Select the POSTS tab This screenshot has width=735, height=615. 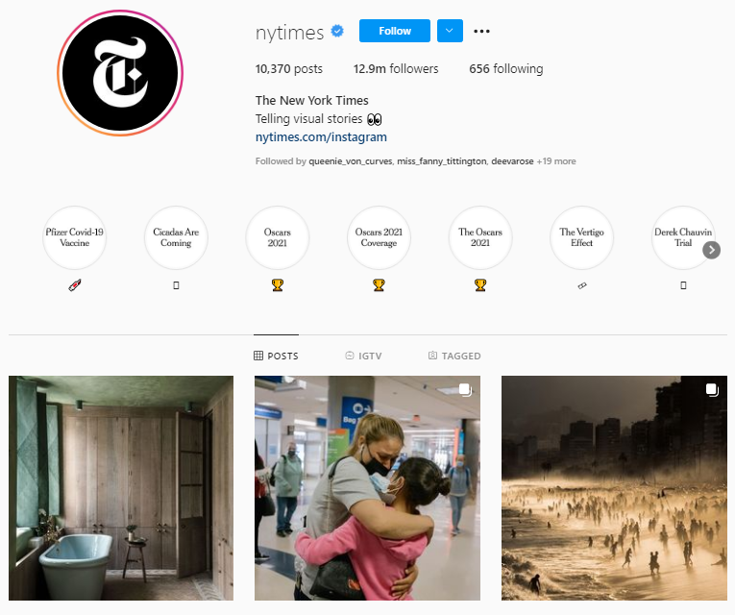click(276, 356)
